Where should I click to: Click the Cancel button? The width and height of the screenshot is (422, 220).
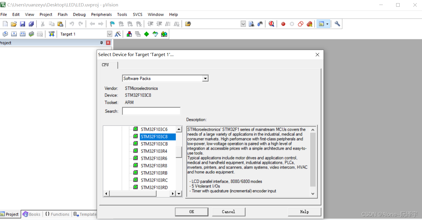[x=229, y=212]
